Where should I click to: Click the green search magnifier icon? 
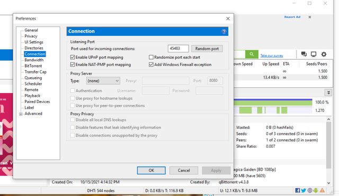click(252, 54)
